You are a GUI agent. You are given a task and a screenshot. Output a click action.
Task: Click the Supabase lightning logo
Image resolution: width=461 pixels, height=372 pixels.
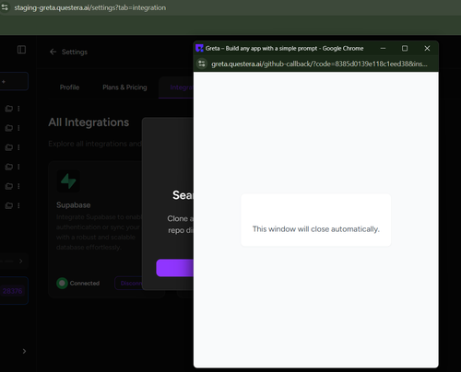coord(68,181)
